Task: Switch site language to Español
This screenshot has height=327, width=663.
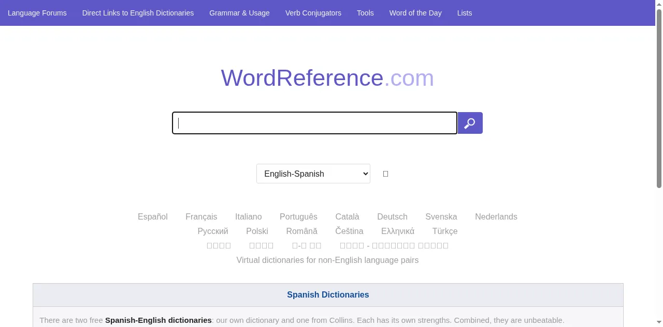Action: pos(153,216)
